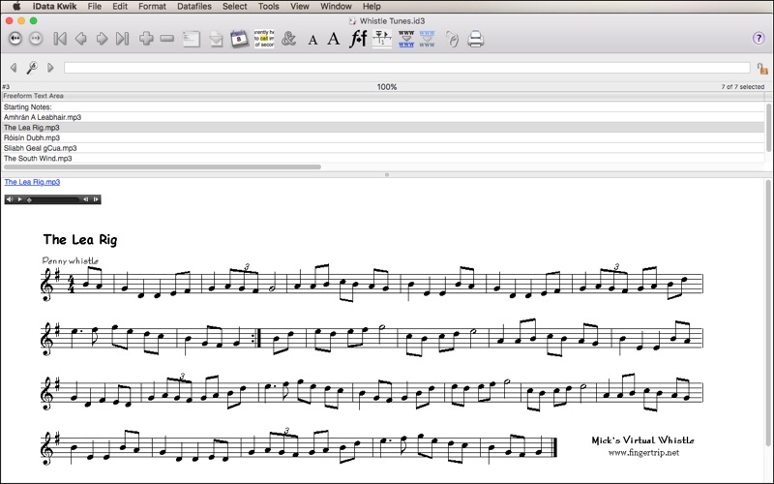
Task: Click the Whistle Tunes.id3 title document icon
Action: point(352,20)
